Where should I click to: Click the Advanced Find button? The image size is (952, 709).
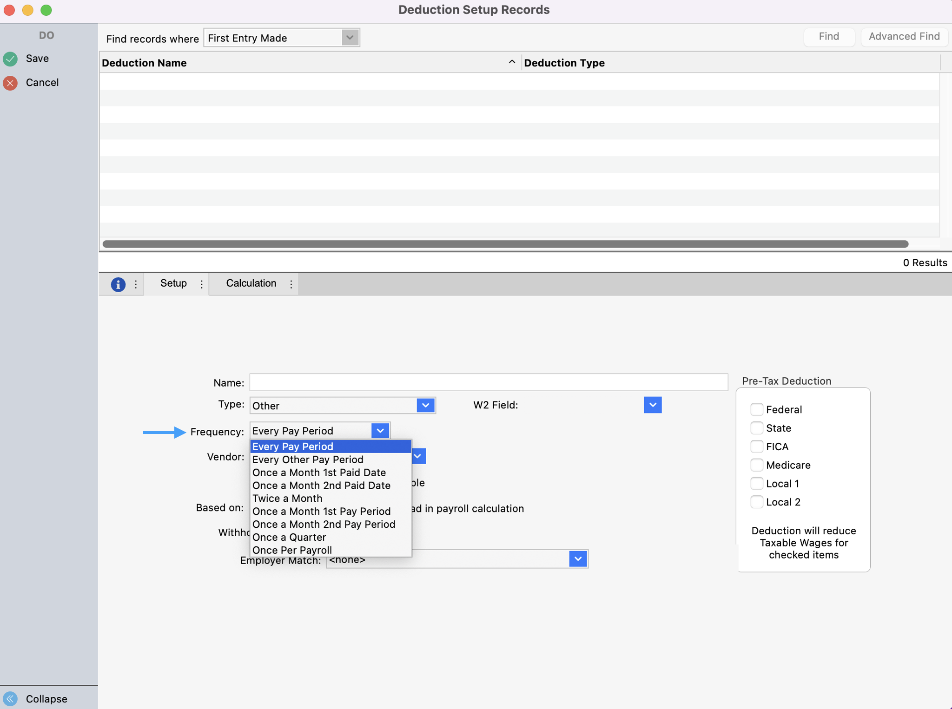(904, 37)
